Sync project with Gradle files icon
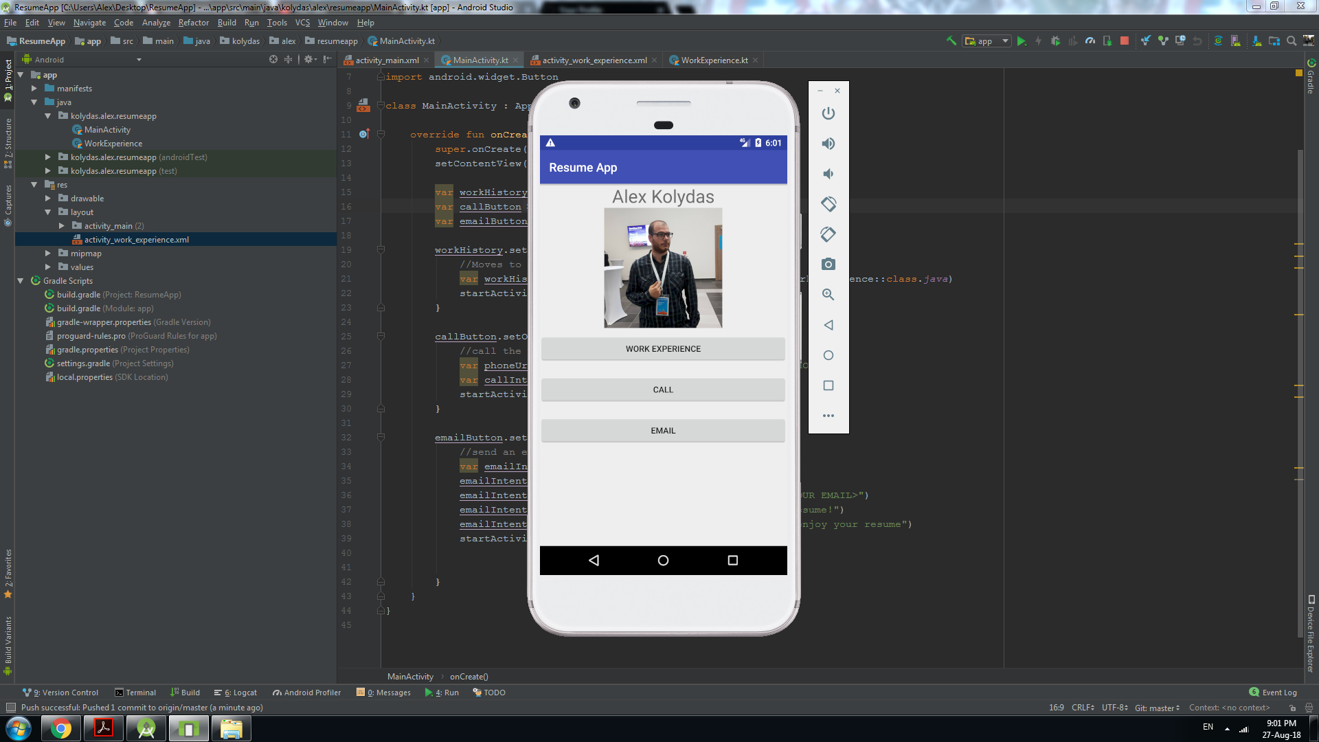1319x742 pixels. click(x=1218, y=41)
